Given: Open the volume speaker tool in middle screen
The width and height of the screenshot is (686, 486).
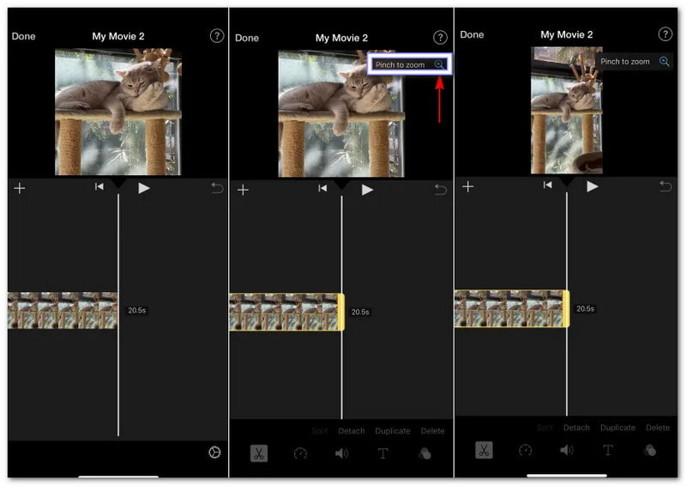Looking at the screenshot, I should pos(341,453).
